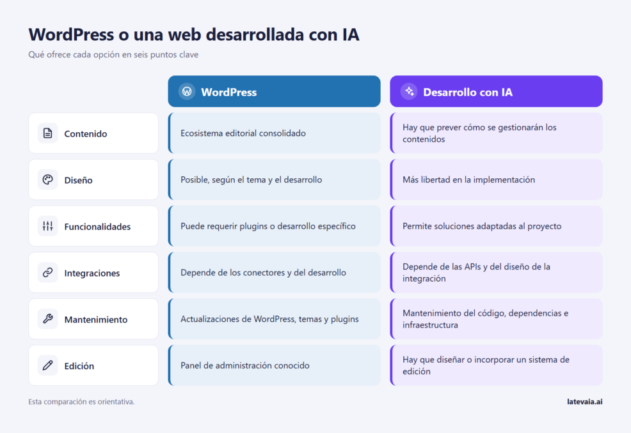Click the wrench icon next to Mantenimiento
The height and width of the screenshot is (433, 631).
47,319
